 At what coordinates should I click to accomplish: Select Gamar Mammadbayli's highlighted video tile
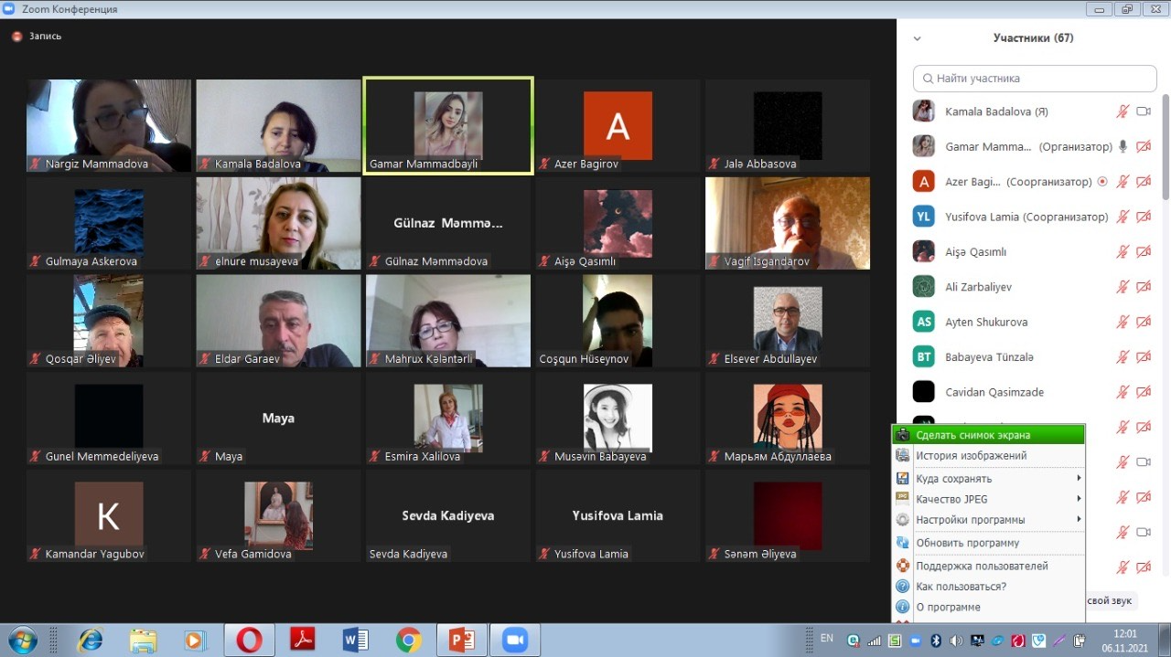pyautogui.click(x=448, y=125)
